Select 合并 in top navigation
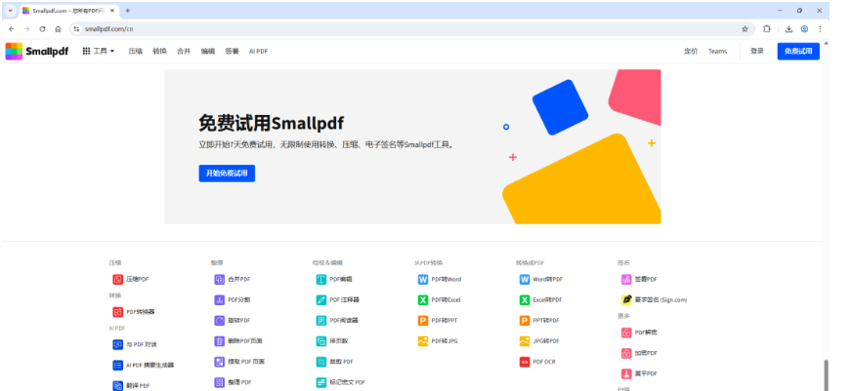Image resolution: width=852 pixels, height=391 pixels. pos(184,52)
